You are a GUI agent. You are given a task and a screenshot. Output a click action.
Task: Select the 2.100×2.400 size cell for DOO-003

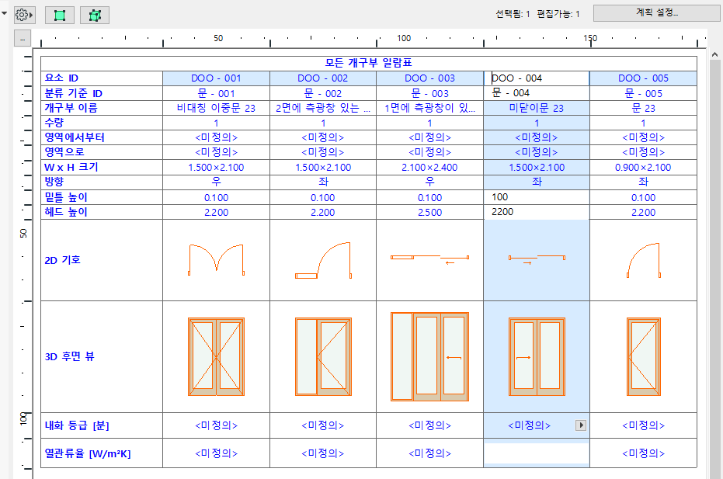click(x=429, y=167)
